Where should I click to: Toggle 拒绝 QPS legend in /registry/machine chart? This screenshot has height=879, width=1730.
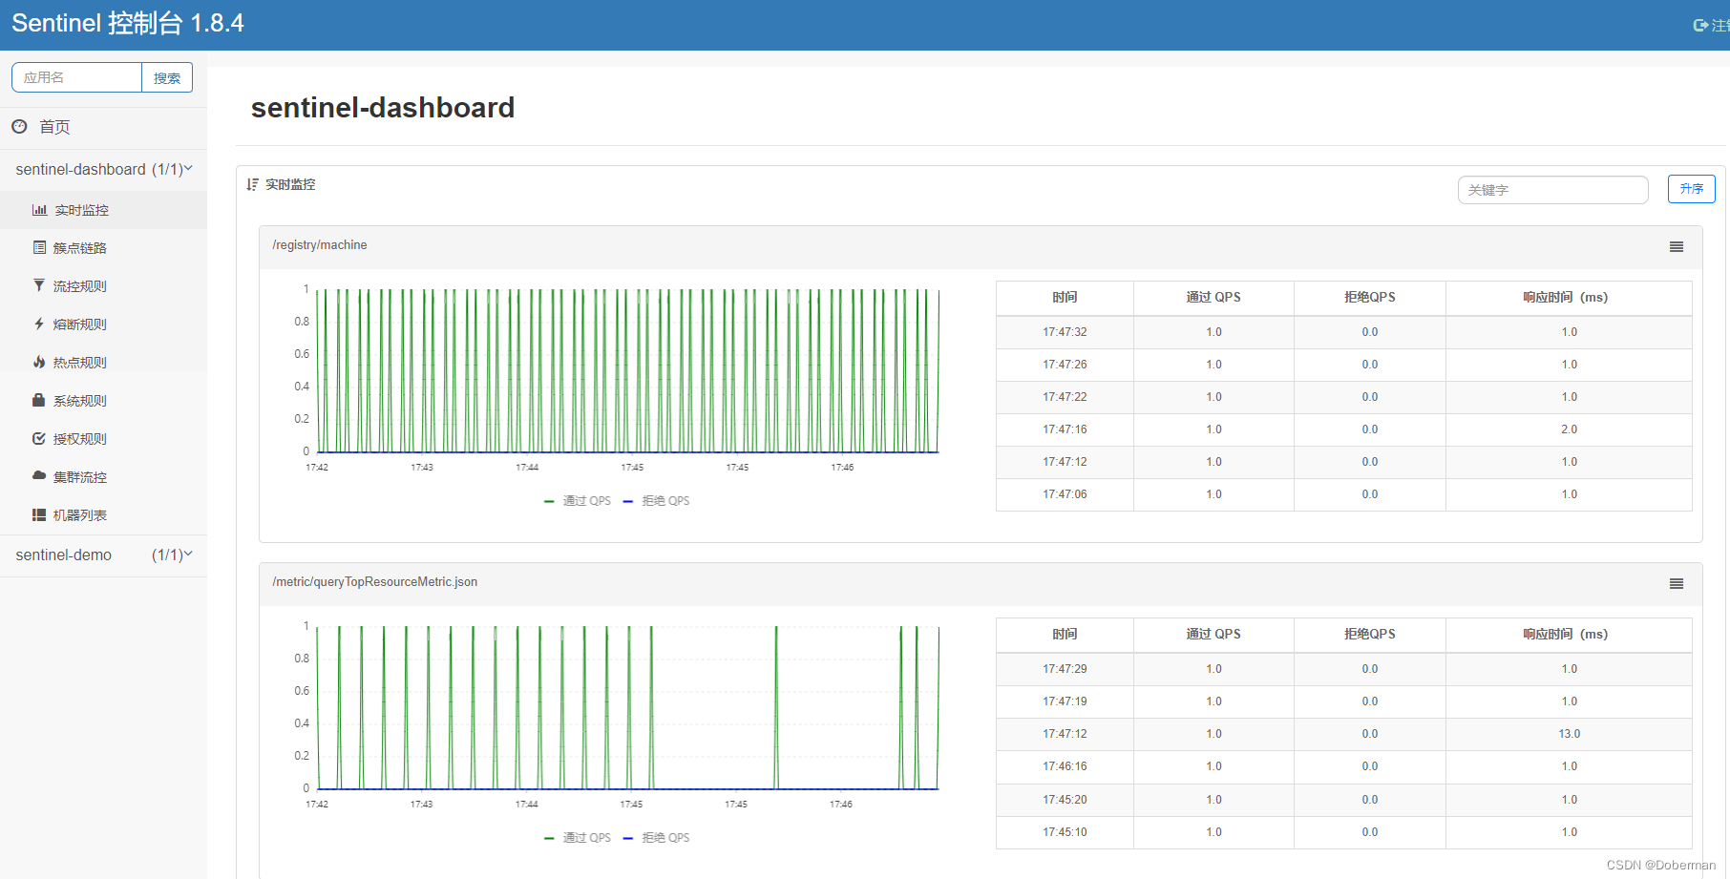(656, 501)
